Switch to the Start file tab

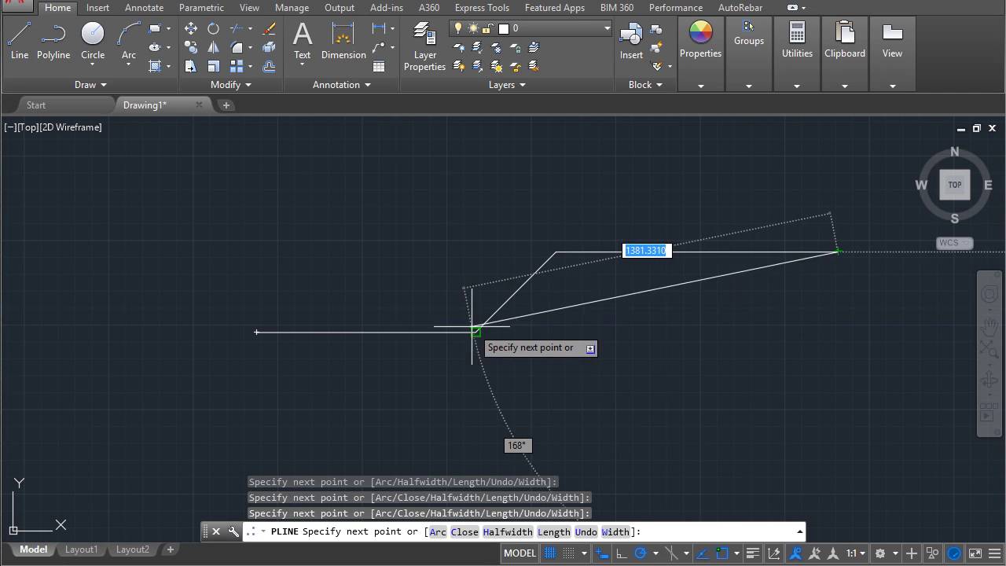point(36,105)
